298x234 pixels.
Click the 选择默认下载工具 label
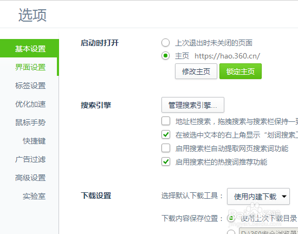(x=192, y=196)
